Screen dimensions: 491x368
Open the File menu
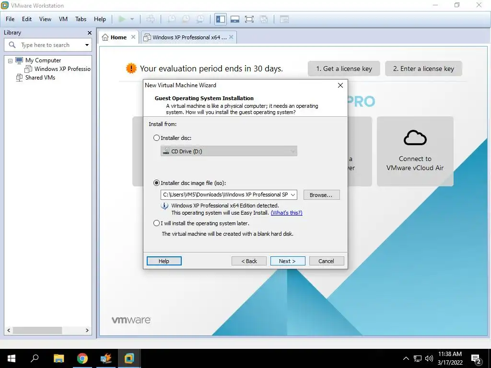click(x=10, y=19)
